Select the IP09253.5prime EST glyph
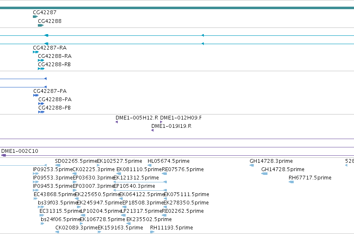This screenshot has height=234, width=354. tap(36, 174)
